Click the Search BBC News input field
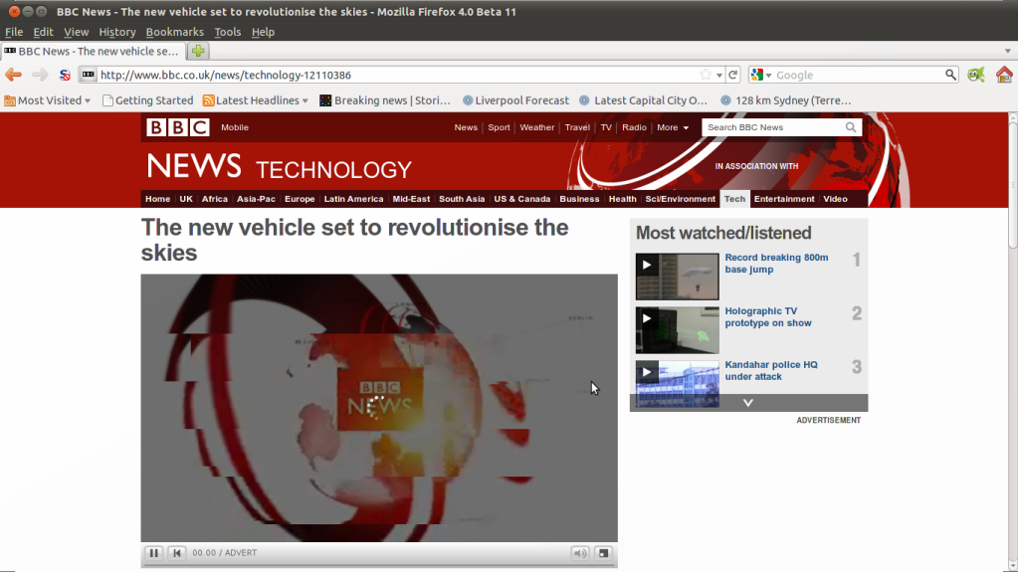The height and width of the screenshot is (572, 1018). click(x=772, y=127)
